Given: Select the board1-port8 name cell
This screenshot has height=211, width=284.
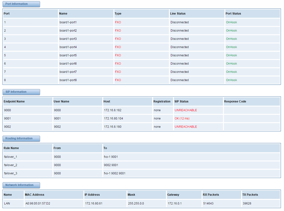Looking at the screenshot, I should tap(68, 80).
